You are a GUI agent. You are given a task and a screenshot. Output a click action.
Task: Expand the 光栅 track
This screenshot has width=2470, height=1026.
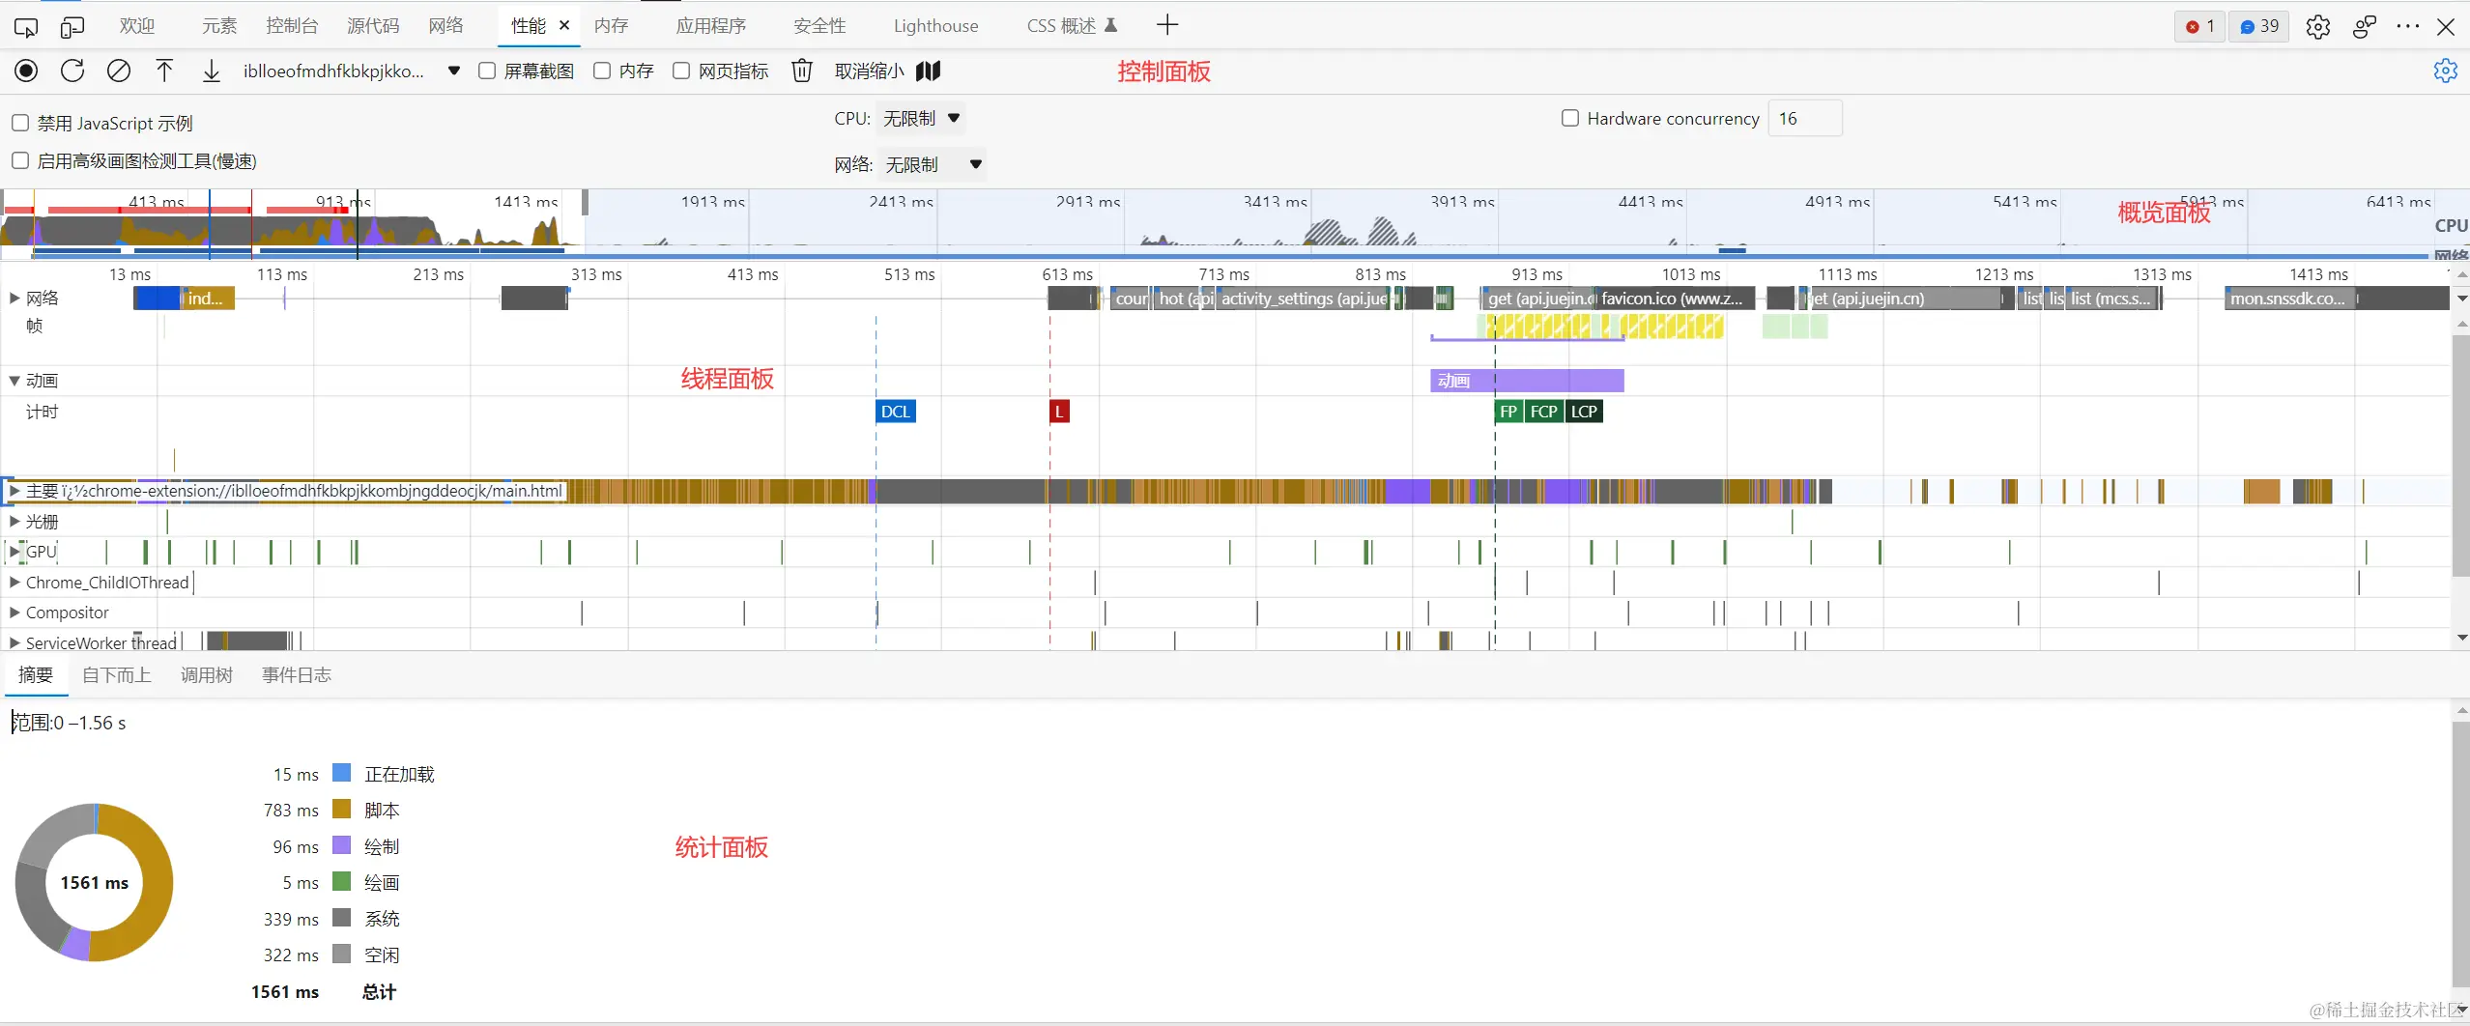pyautogui.click(x=14, y=522)
